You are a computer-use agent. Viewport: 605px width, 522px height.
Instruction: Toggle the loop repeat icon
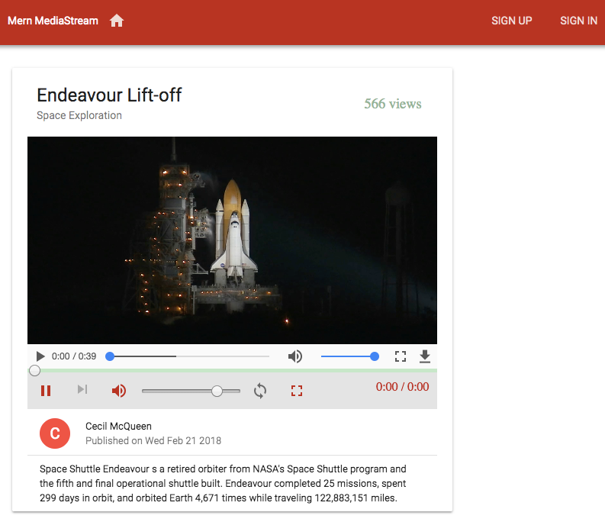pyautogui.click(x=260, y=391)
